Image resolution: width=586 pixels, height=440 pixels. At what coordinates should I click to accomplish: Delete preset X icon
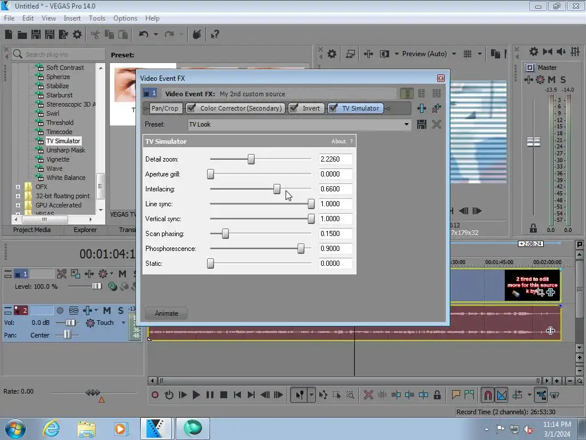tap(436, 124)
